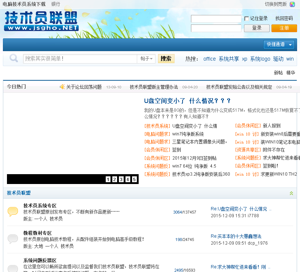
Task: Click the [资源共享区] category tag
Action: [248, 150]
